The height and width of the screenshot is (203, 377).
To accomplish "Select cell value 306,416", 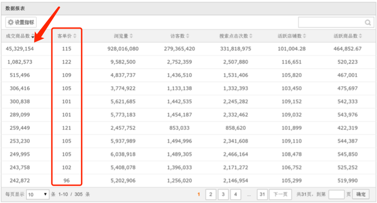I will tap(20, 88).
